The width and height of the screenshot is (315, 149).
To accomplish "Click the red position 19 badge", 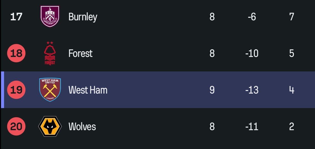I will [16, 90].
